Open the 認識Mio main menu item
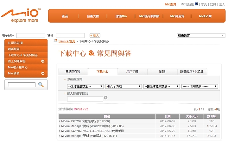 (x=121, y=16)
